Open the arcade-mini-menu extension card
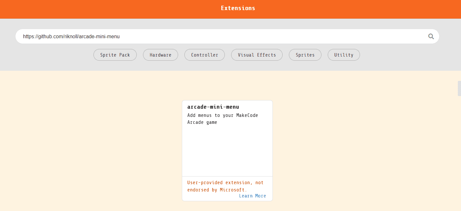Image resolution: width=461 pixels, height=211 pixels. (227, 138)
